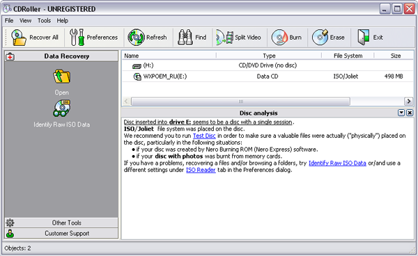Click the Identify Raw ISO Data icon
The height and width of the screenshot is (256, 418).
click(61, 109)
